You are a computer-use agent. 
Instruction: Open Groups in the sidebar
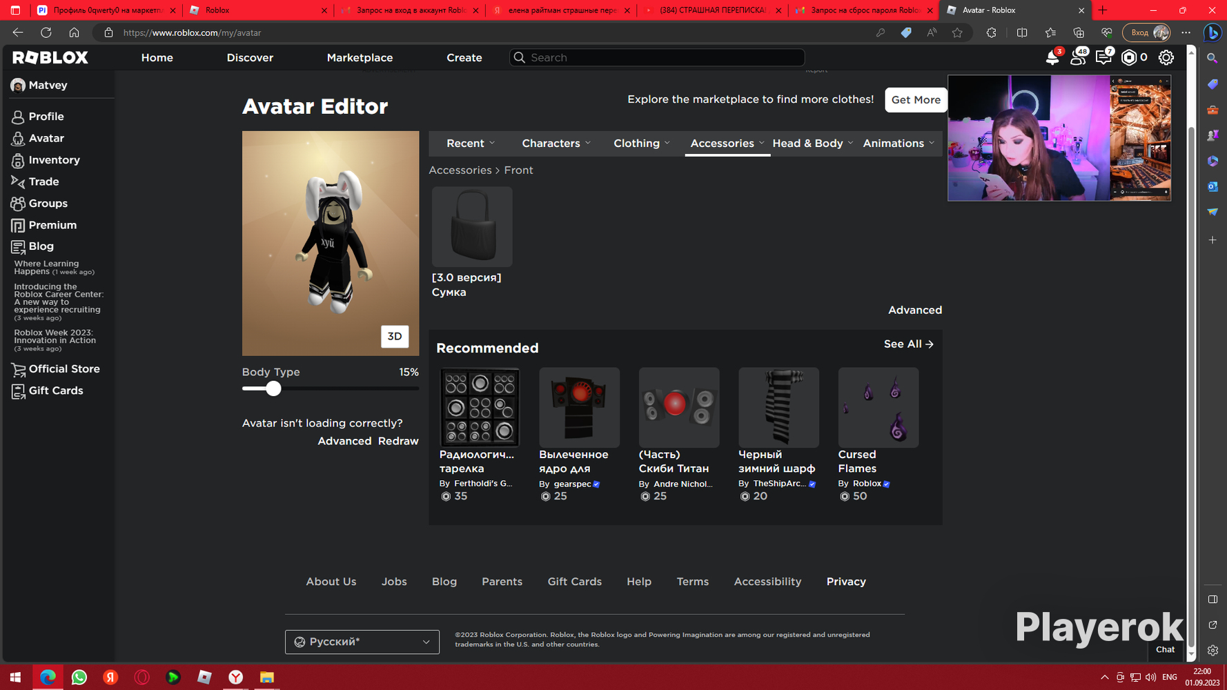pos(48,204)
